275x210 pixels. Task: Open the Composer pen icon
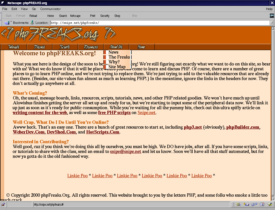tap(270, 204)
